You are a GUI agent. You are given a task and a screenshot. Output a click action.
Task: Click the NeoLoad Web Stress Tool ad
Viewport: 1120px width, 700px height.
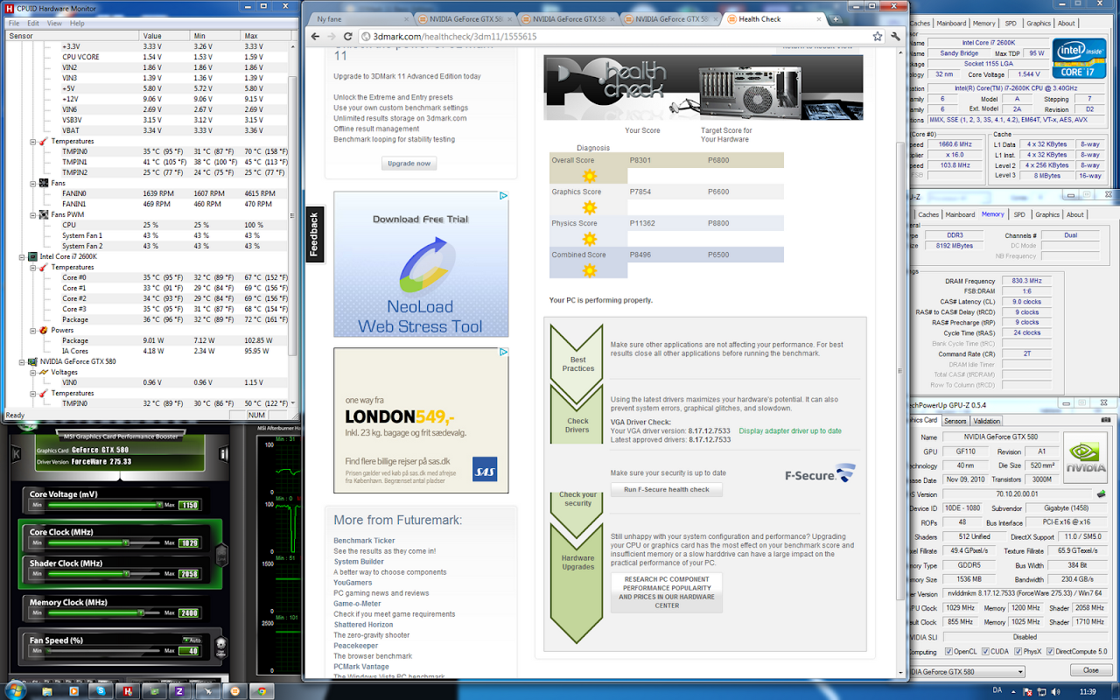pos(421,264)
